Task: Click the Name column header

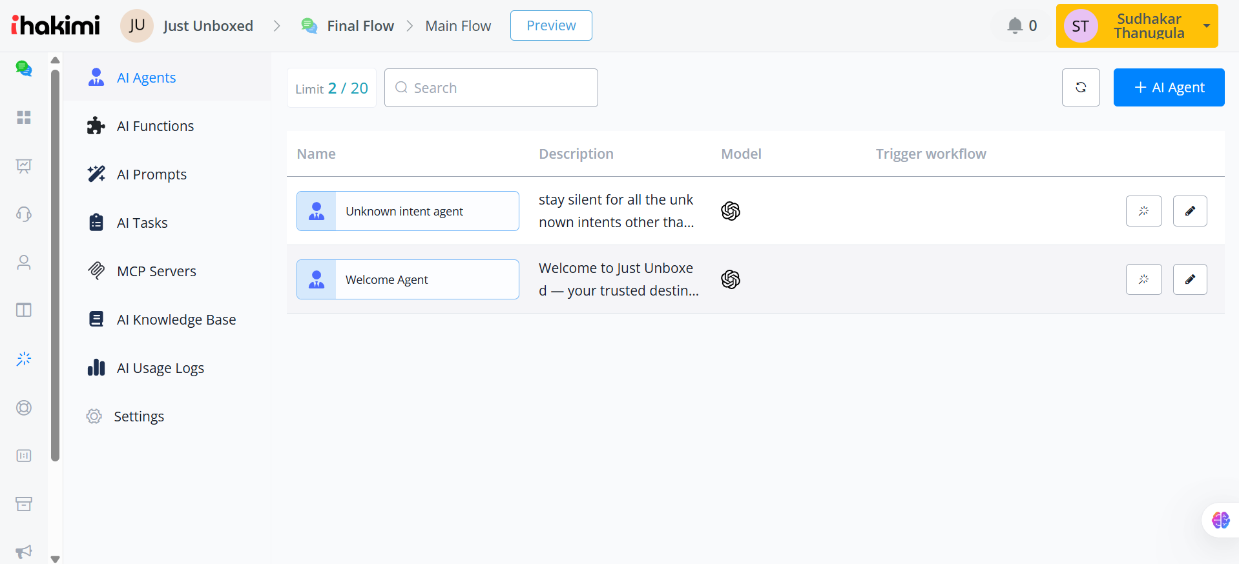Action: coord(317,154)
